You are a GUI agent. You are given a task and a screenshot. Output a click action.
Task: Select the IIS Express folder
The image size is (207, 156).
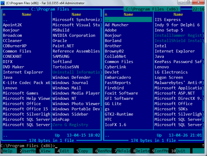(x=168, y=19)
